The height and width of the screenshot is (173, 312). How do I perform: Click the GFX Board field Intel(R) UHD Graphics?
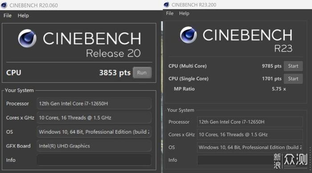point(94,146)
